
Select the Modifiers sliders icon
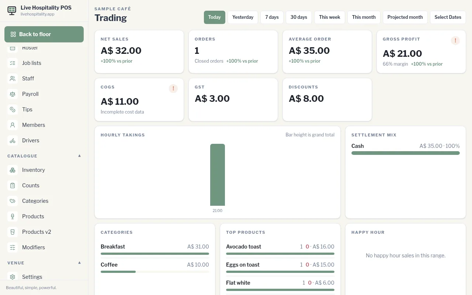(13, 247)
